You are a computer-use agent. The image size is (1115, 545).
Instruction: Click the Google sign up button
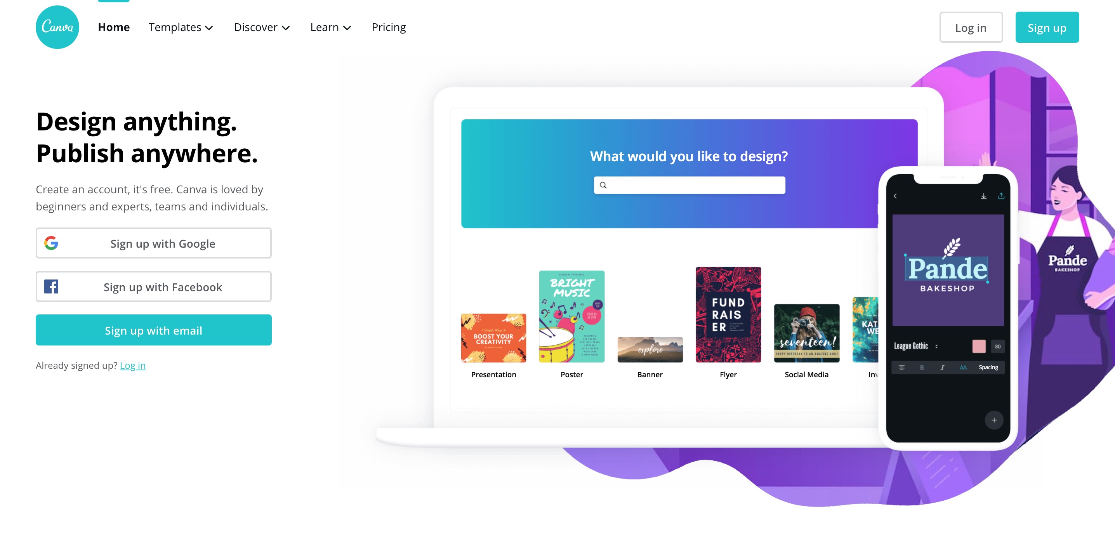[x=154, y=244]
